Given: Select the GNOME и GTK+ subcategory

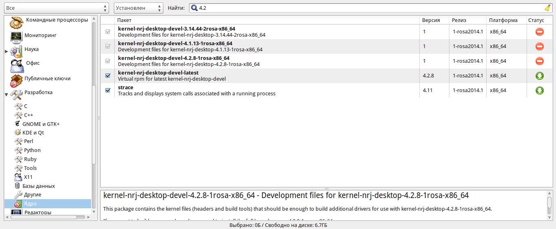Looking at the screenshot, I should point(41,124).
